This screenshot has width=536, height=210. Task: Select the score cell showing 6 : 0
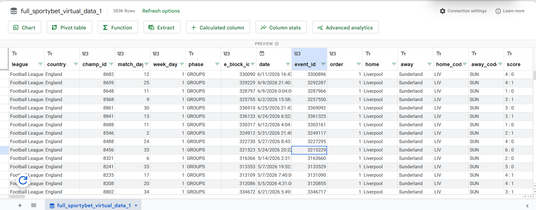point(518,150)
